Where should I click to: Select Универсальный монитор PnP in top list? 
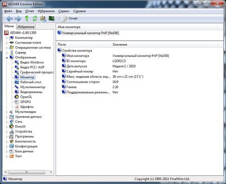88,33
